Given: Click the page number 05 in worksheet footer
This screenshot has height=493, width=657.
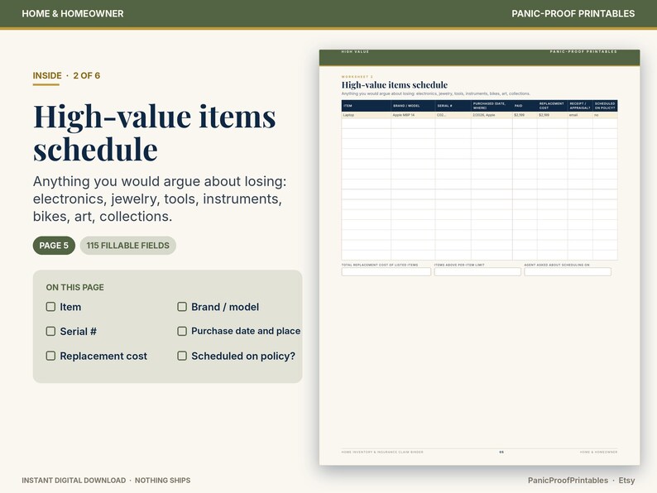Looking at the screenshot, I should [x=501, y=452].
